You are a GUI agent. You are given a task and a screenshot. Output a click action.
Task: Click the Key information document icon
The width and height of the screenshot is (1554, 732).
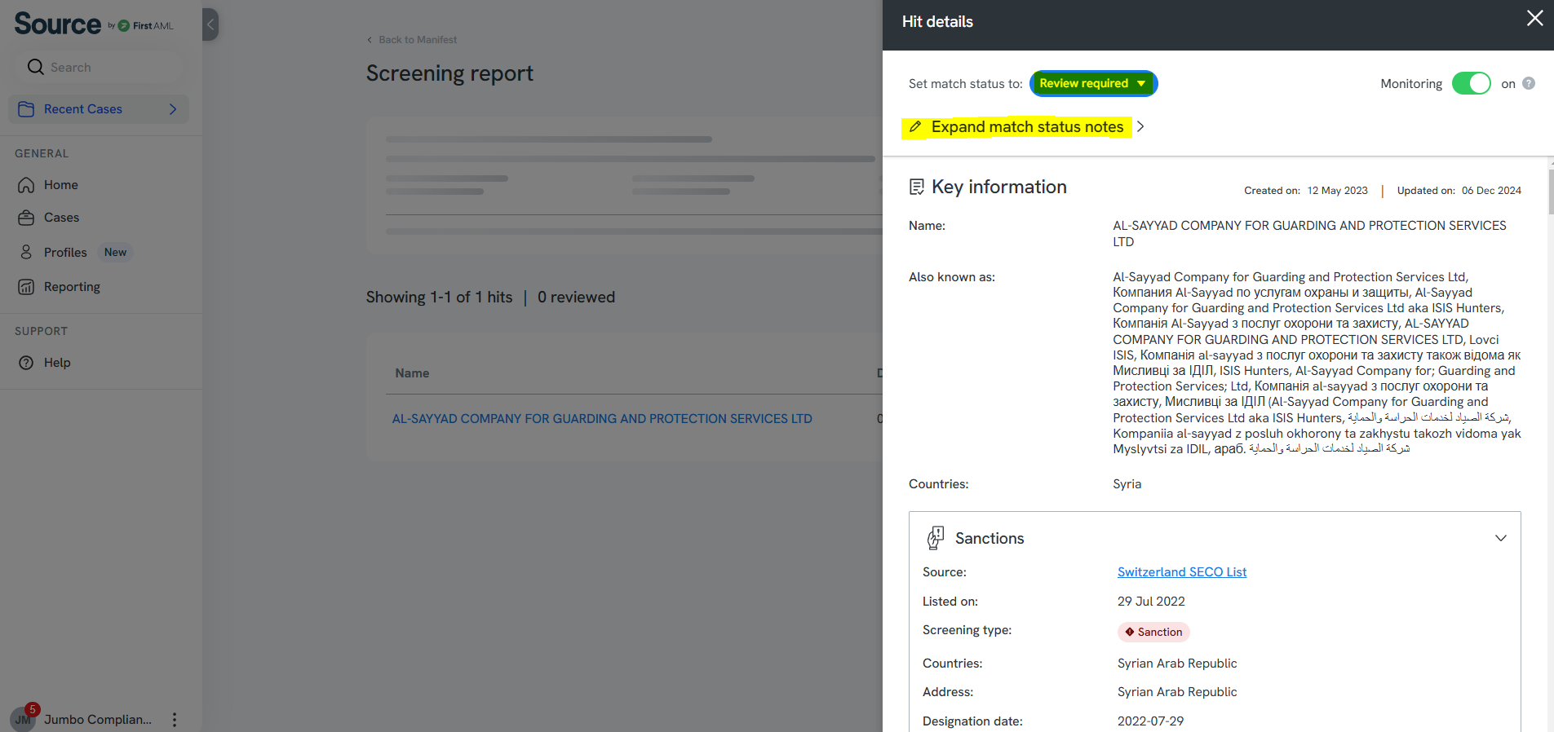click(917, 187)
